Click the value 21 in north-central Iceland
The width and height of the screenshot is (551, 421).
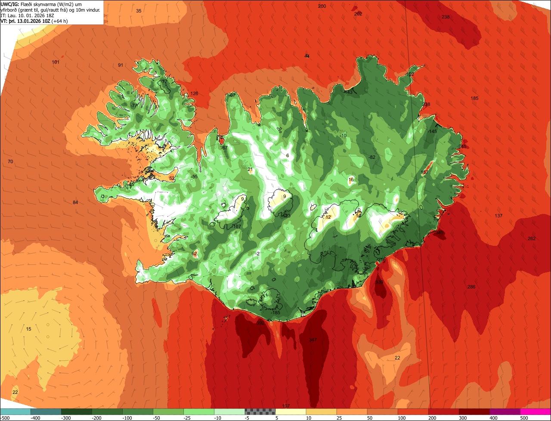[250, 170]
